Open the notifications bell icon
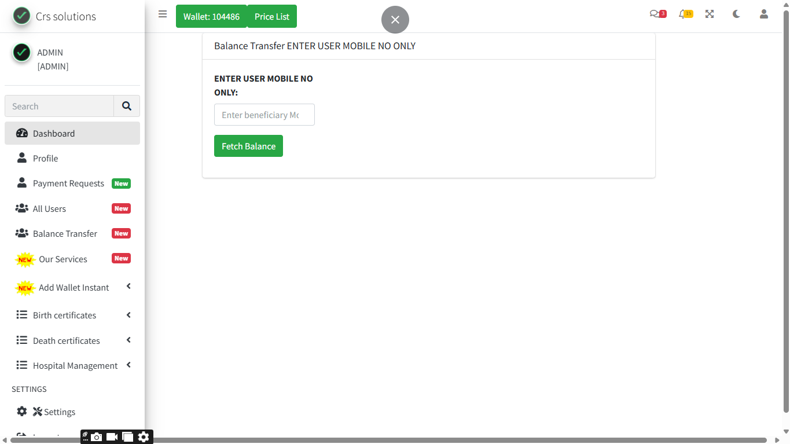 click(684, 14)
